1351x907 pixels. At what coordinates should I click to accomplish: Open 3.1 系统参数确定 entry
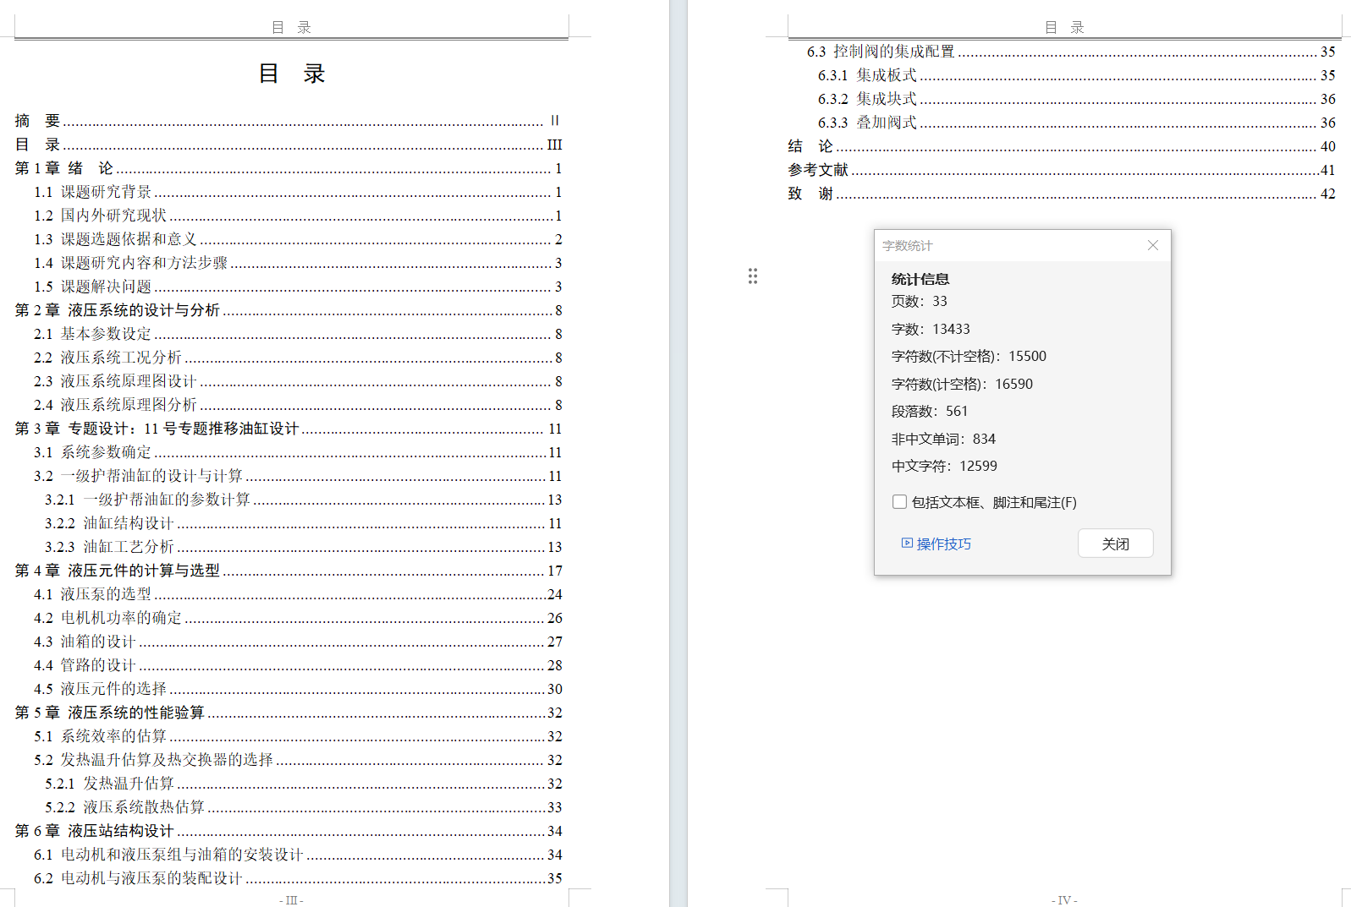tap(298, 452)
